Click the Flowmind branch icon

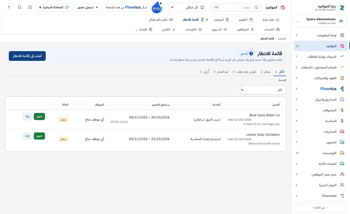[342, 196]
